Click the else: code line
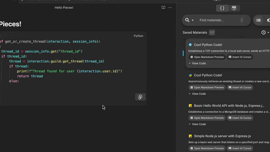 tap(14, 81)
